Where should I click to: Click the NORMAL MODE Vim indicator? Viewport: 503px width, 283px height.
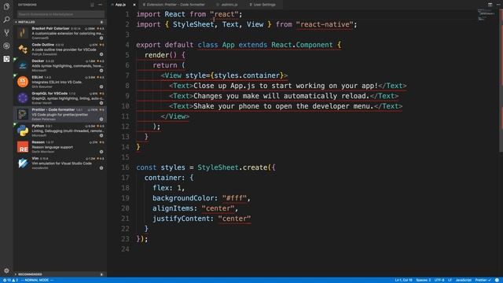pyautogui.click(x=37, y=280)
